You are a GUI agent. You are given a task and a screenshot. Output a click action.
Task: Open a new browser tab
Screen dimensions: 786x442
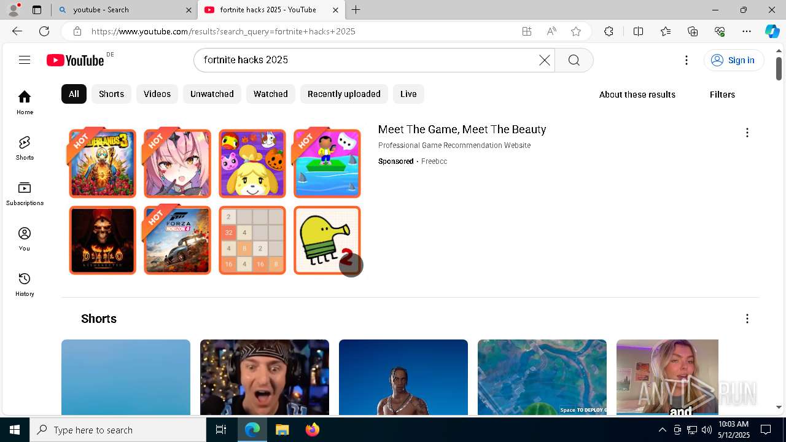[x=356, y=10]
